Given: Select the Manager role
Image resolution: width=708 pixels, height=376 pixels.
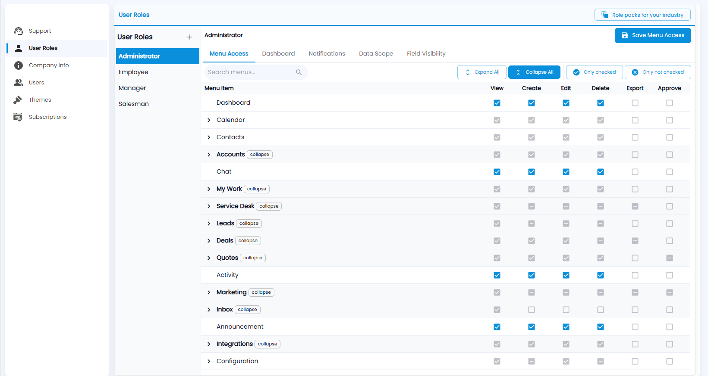Looking at the screenshot, I should 157,88.
